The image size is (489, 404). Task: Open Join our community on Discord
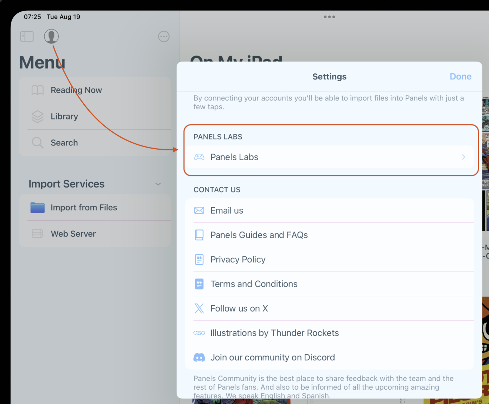point(330,358)
